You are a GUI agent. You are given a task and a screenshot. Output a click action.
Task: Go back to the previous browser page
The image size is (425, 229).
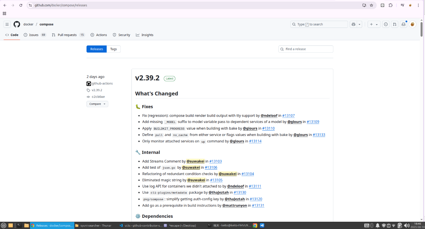5,5
